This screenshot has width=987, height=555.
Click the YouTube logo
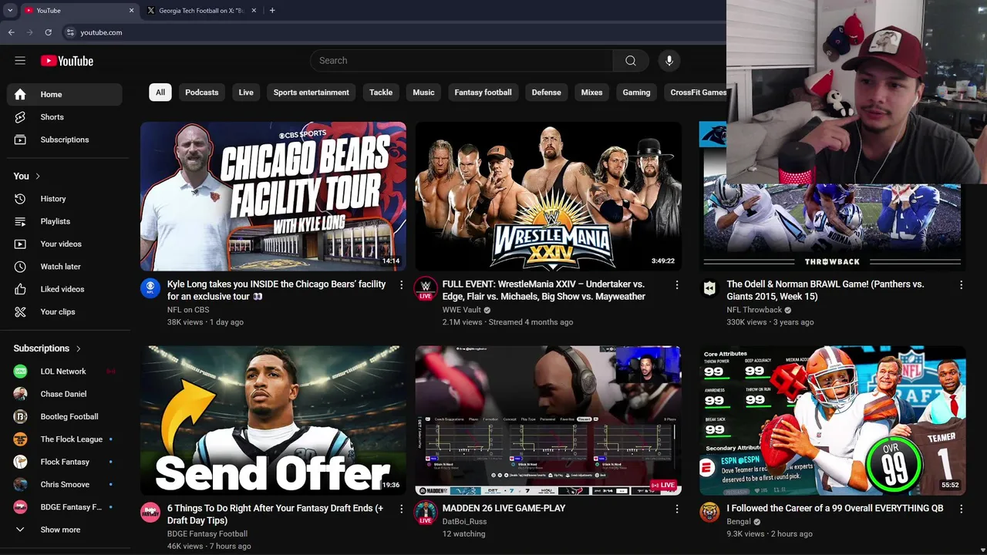click(67, 61)
